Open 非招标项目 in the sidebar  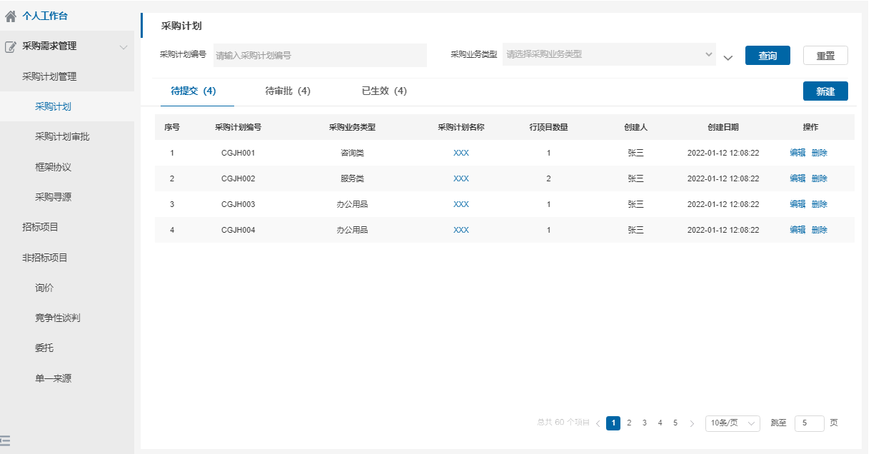pos(45,258)
